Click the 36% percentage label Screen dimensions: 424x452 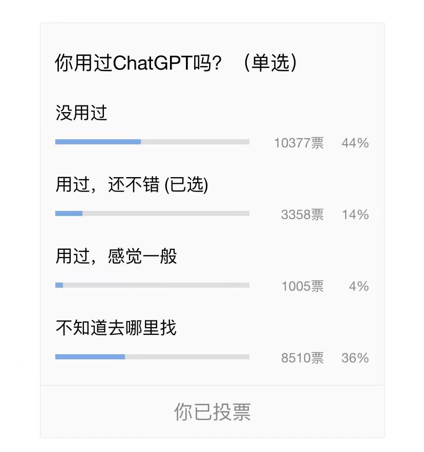355,358
